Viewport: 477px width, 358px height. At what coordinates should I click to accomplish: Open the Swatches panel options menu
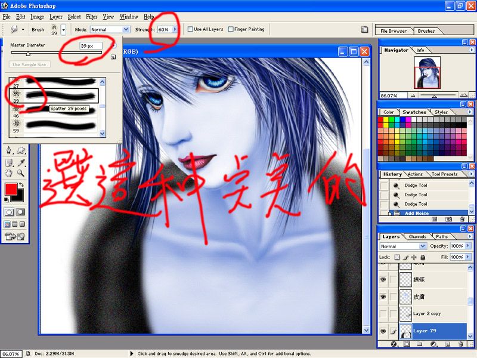pyautogui.click(x=470, y=112)
